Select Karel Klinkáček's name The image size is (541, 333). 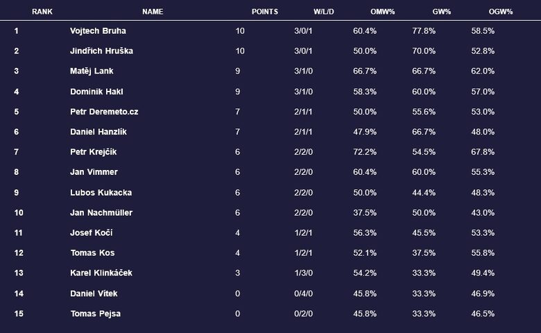click(x=101, y=273)
